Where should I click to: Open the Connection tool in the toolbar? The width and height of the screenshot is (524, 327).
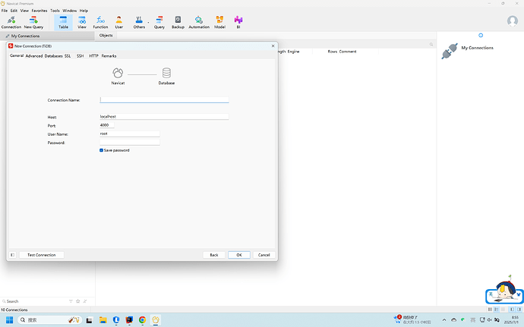click(x=11, y=22)
